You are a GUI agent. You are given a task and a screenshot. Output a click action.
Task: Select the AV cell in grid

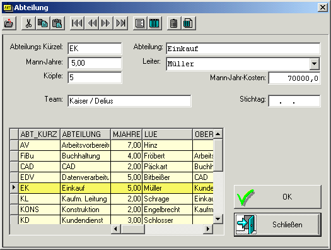click(x=39, y=145)
